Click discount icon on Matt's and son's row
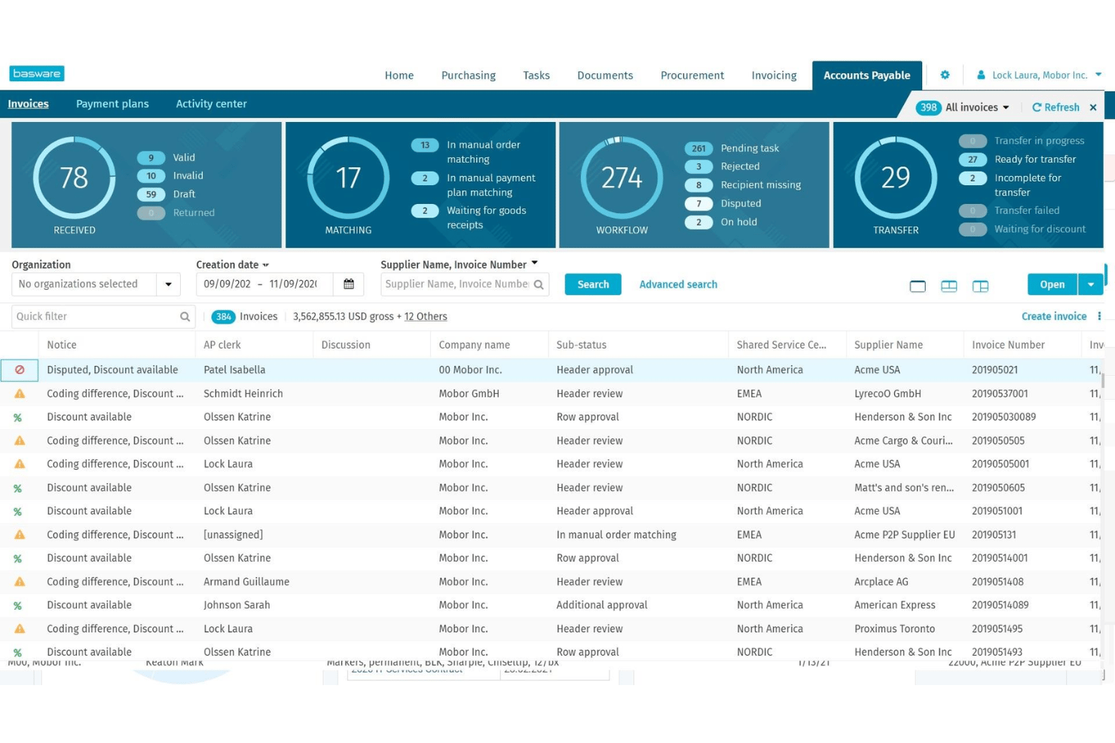This screenshot has height=743, width=1115. 17,488
